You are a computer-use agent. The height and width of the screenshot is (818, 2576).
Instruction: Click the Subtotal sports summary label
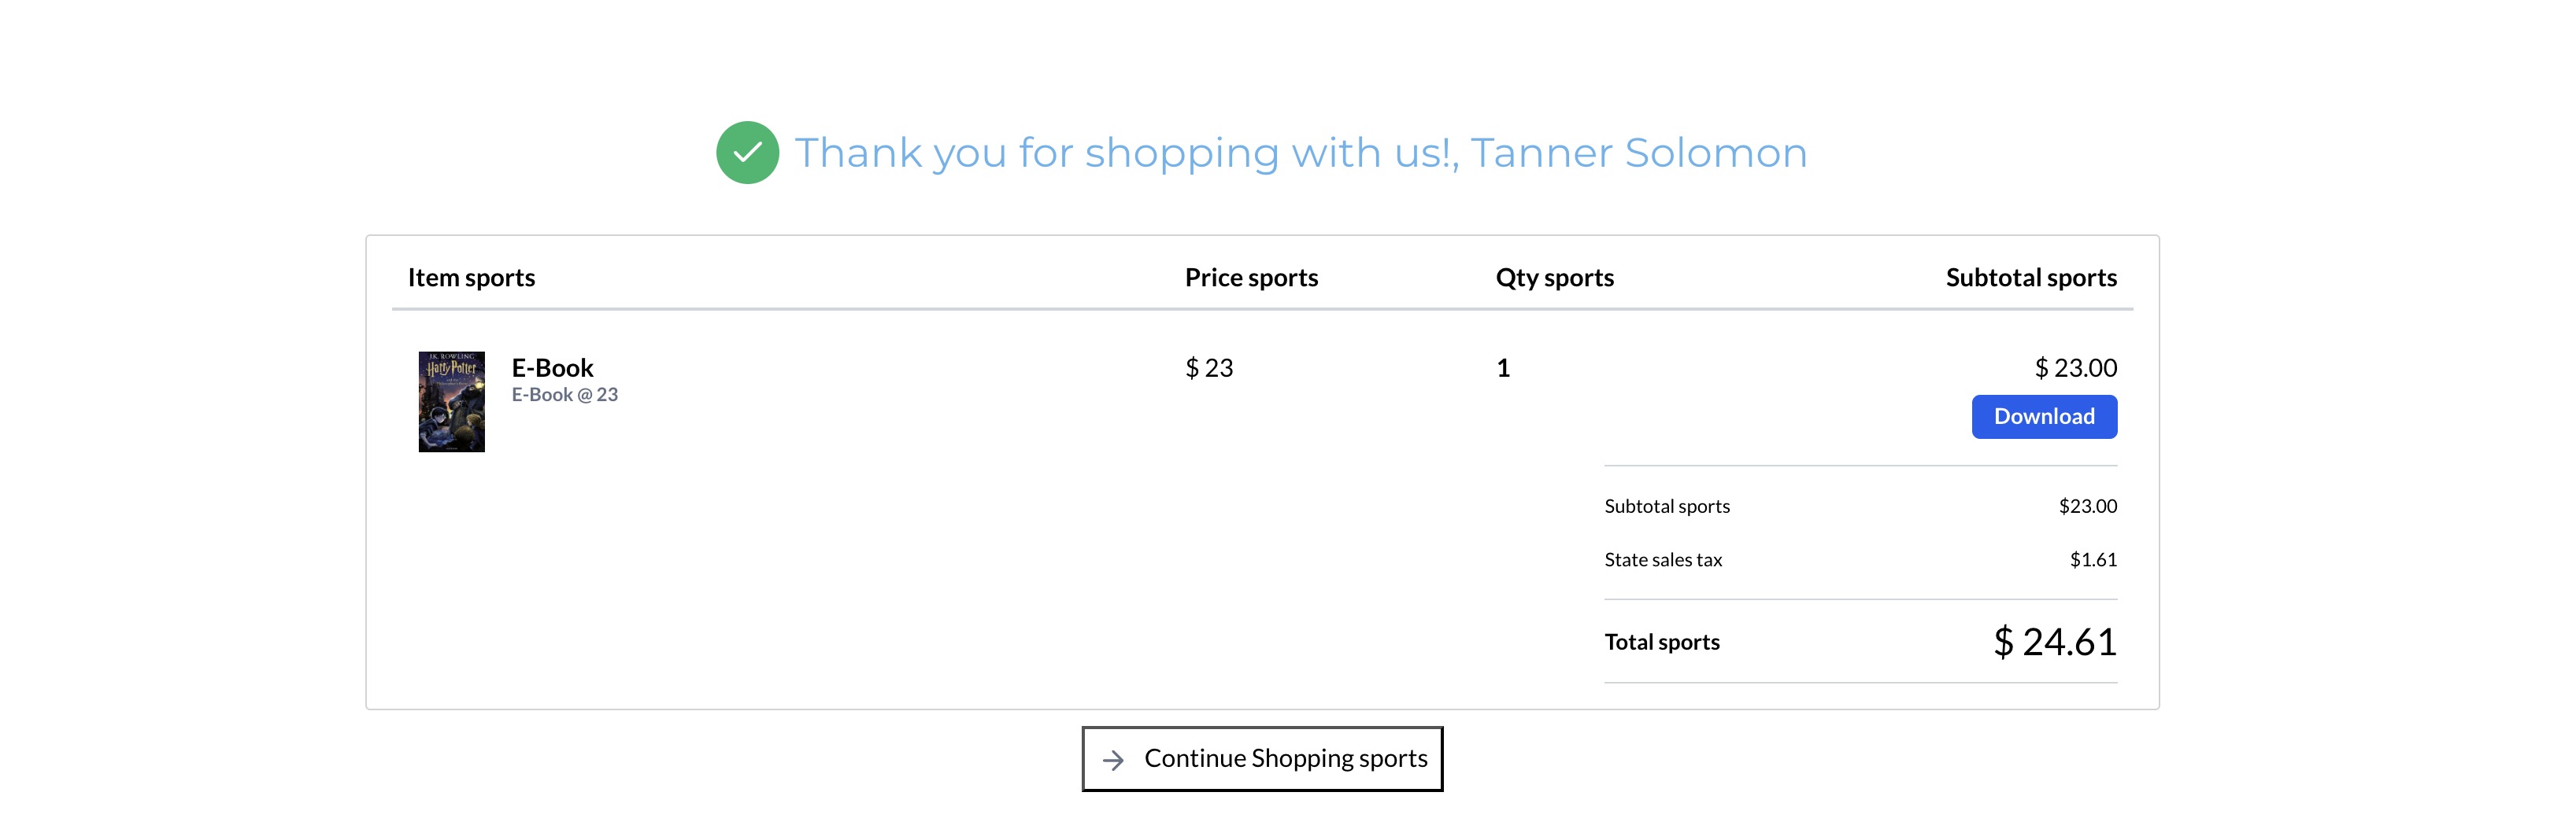click(x=1666, y=507)
